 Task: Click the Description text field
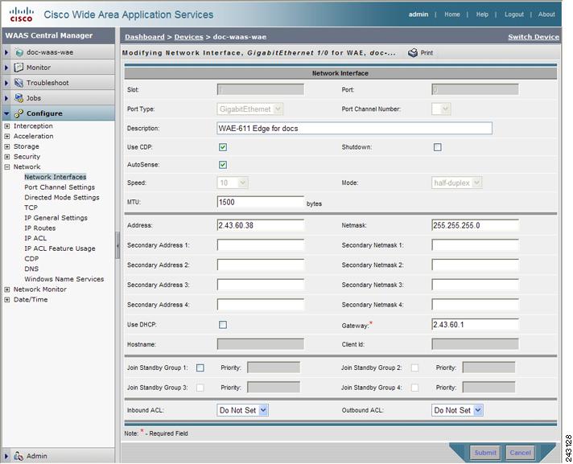354,129
